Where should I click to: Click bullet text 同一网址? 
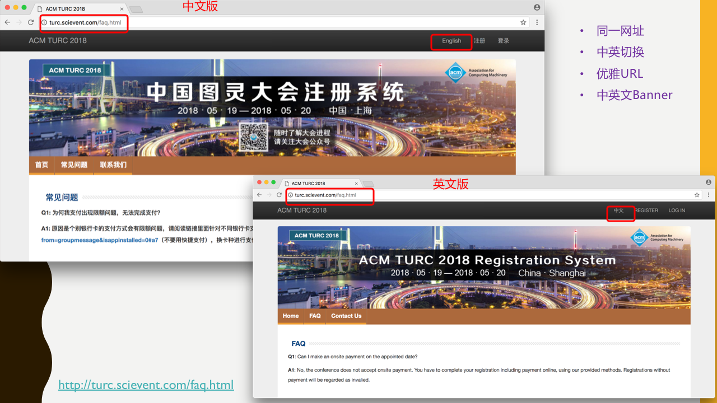620,31
